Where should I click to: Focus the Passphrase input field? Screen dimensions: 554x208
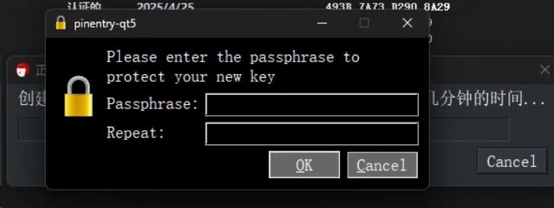(x=312, y=104)
